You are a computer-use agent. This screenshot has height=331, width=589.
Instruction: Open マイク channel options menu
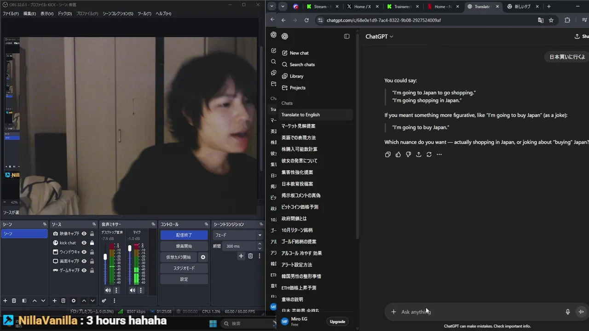141,290
